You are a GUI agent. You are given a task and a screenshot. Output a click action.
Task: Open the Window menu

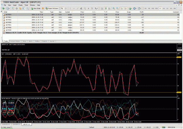(x=33, y=5)
